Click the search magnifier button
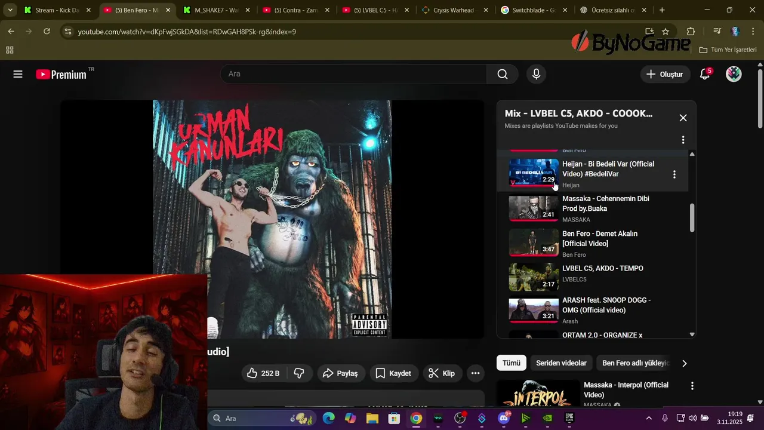The image size is (764, 430). [503, 74]
